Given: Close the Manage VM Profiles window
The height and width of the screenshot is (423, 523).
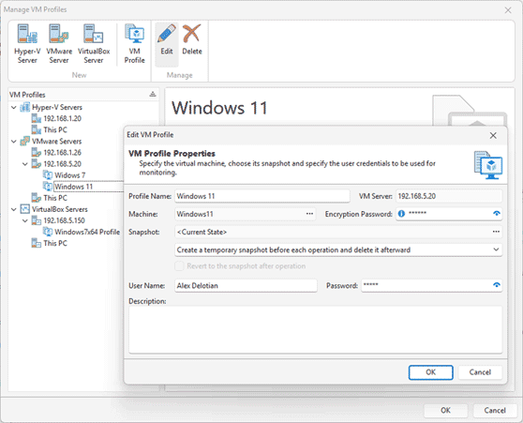Looking at the screenshot, I should (x=508, y=10).
